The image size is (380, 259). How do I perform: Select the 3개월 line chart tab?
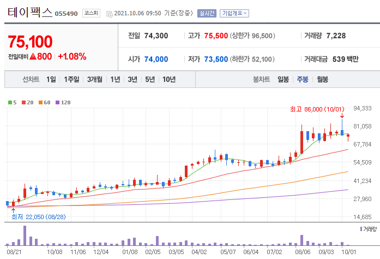pos(94,79)
